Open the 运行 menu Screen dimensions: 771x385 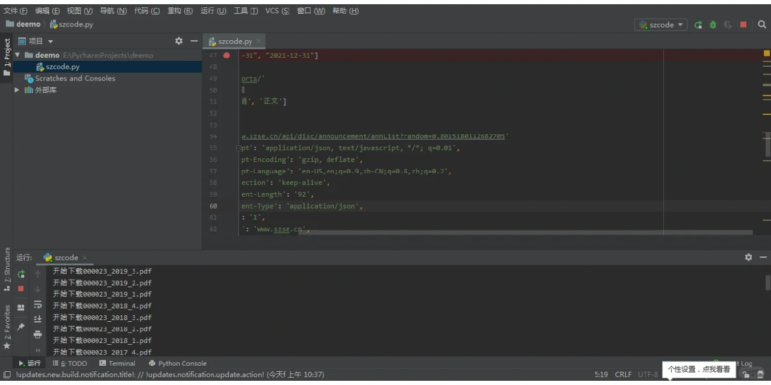(x=213, y=10)
